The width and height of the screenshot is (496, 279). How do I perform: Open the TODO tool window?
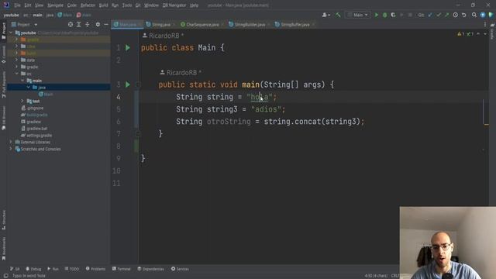pos(72,269)
